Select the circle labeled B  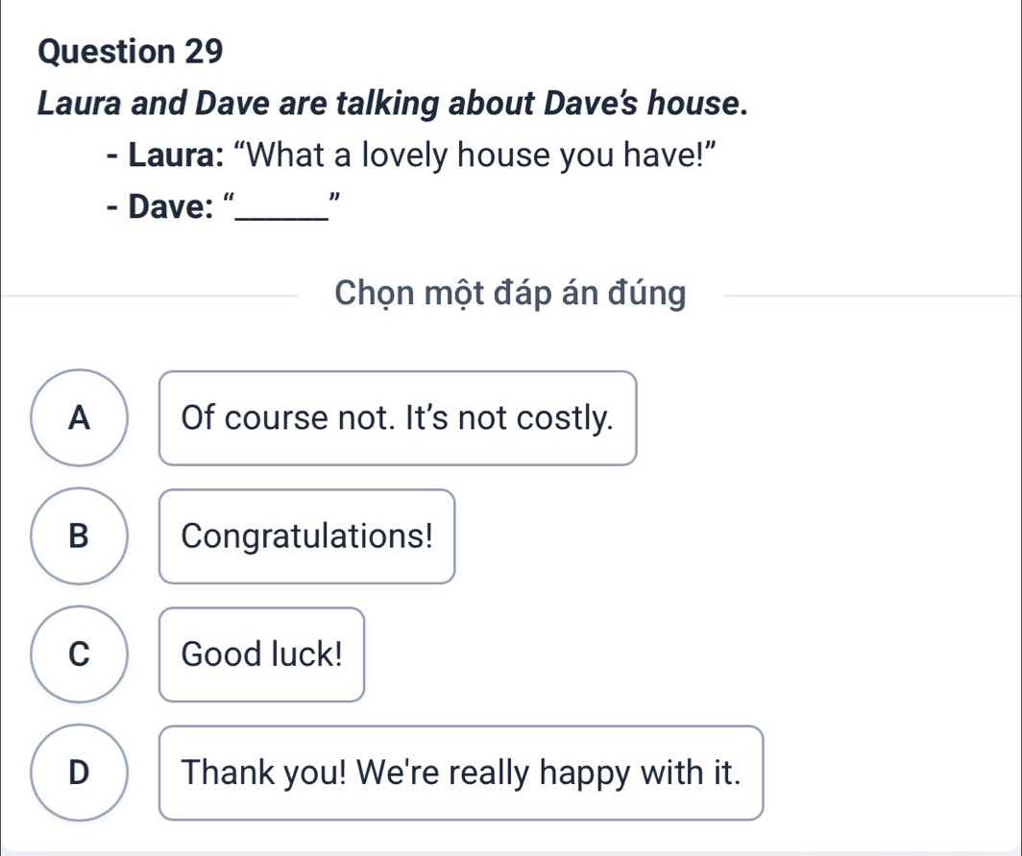click(82, 535)
